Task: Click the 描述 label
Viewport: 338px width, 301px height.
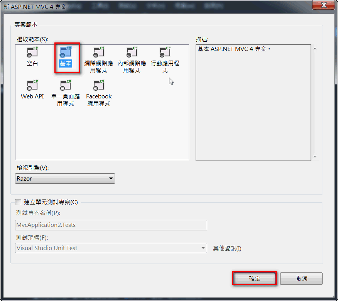Action: pos(202,39)
